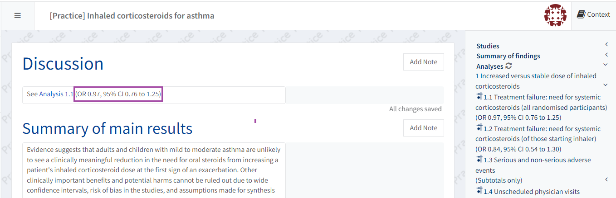Image resolution: width=616 pixels, height=198 pixels.
Task: Click into Summary of main results text
Action: [x=153, y=170]
